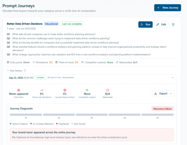Click the Share of voice icon in summary row
187x145 pixels.
click(56, 62)
